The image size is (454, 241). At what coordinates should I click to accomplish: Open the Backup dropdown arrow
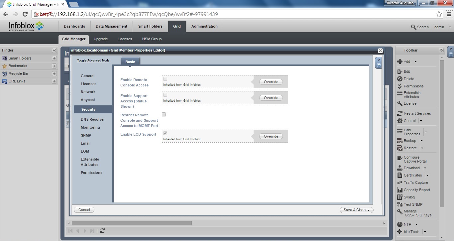click(x=421, y=141)
